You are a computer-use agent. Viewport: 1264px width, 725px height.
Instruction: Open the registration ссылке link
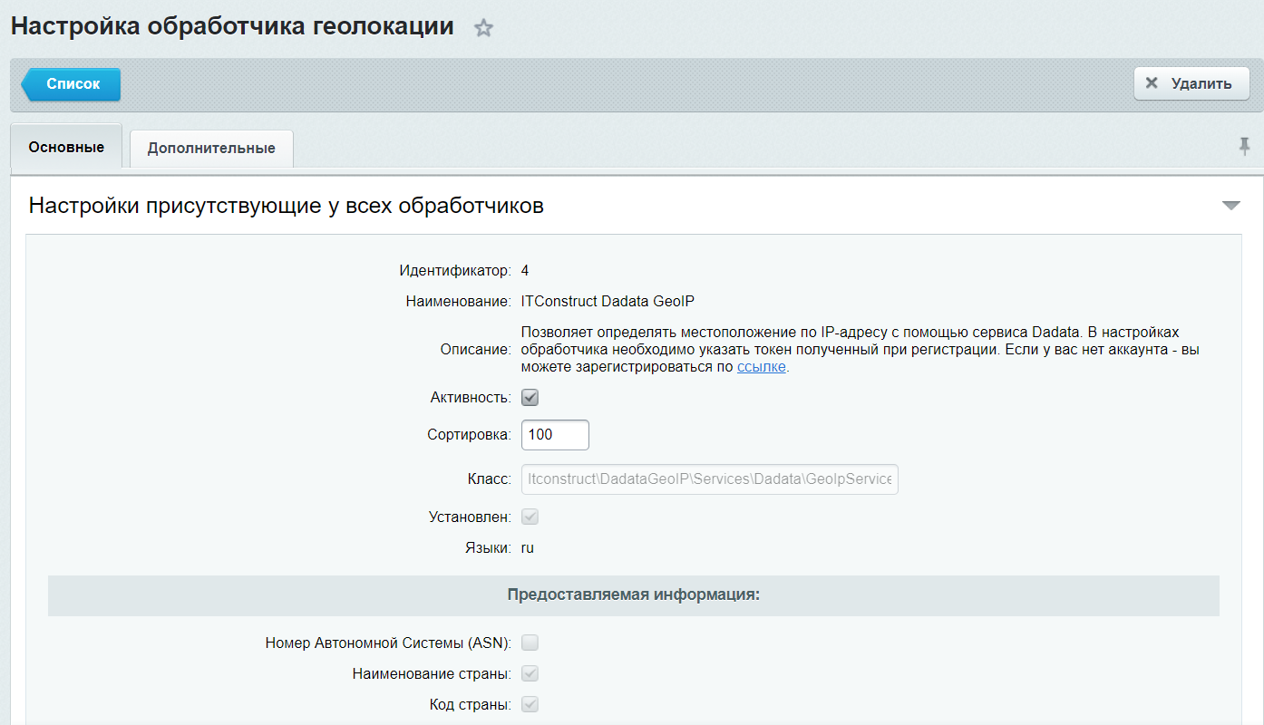[x=761, y=367]
